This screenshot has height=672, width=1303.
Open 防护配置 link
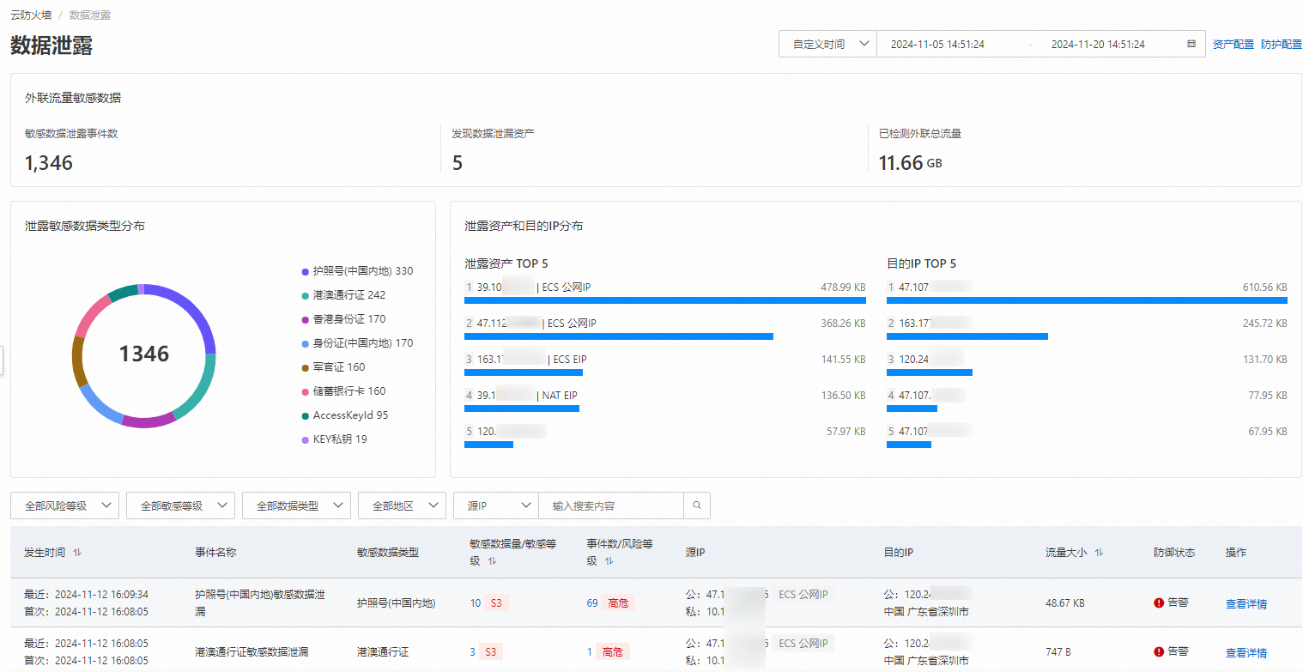pos(1282,44)
